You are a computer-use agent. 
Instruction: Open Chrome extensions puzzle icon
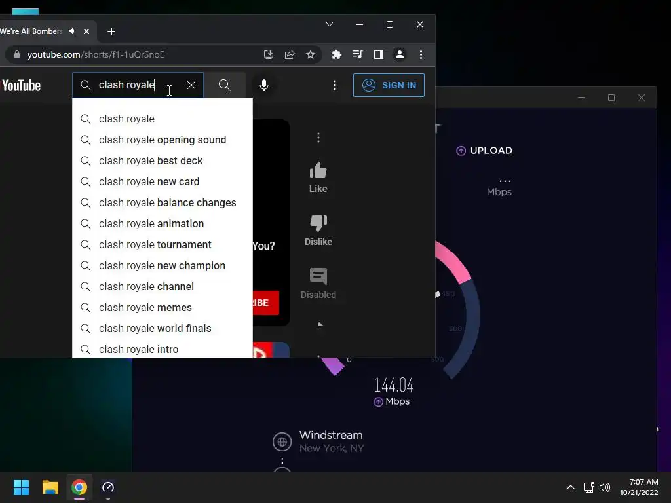pyautogui.click(x=337, y=54)
